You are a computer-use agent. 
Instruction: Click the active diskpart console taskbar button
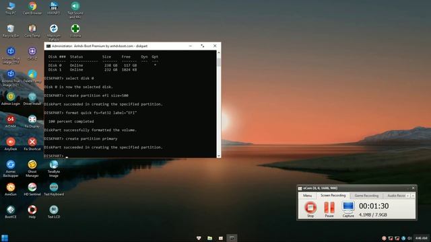(232, 238)
